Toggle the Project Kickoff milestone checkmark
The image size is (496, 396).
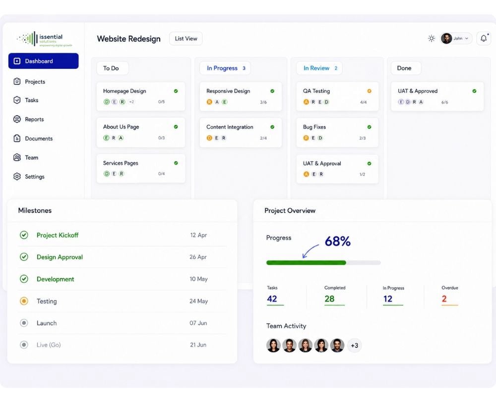click(x=24, y=235)
